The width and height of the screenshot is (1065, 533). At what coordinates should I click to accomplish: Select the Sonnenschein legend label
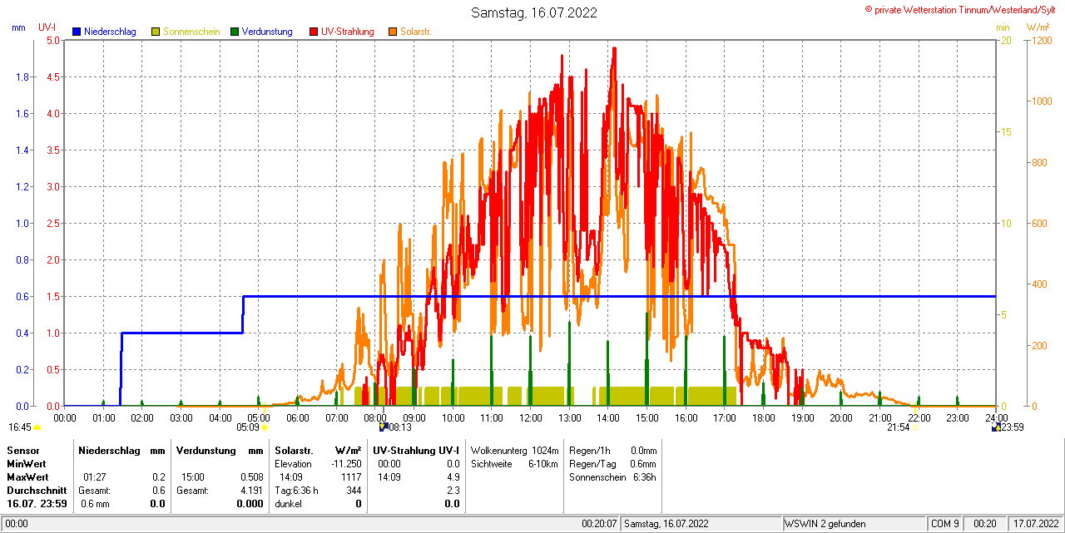coord(191,32)
